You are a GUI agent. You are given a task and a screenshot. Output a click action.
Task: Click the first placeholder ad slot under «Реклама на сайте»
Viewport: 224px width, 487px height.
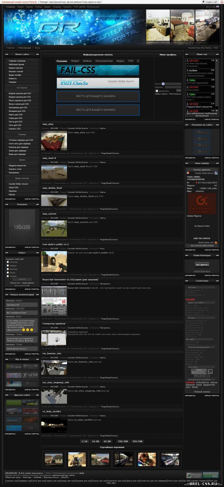[x=202, y=132]
